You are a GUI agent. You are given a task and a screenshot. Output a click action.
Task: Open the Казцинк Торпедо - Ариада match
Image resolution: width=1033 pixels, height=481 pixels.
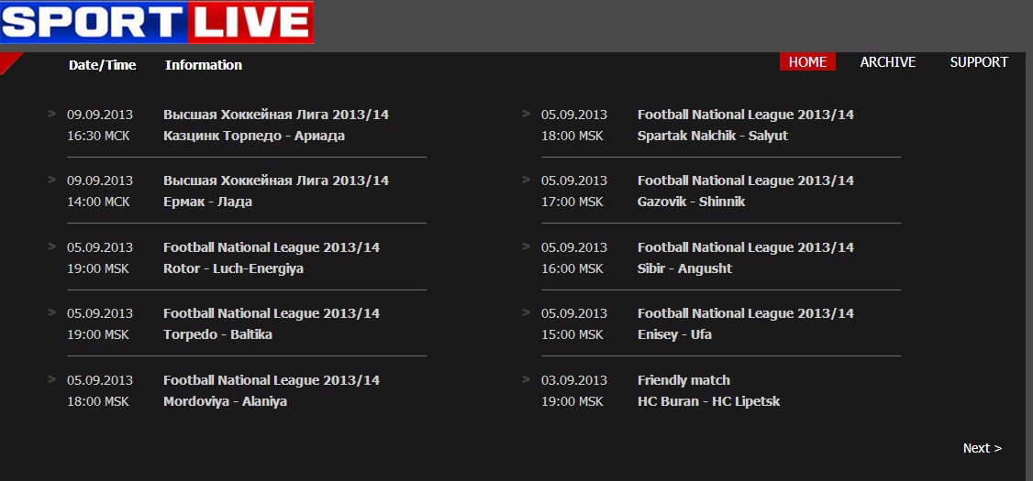click(254, 136)
